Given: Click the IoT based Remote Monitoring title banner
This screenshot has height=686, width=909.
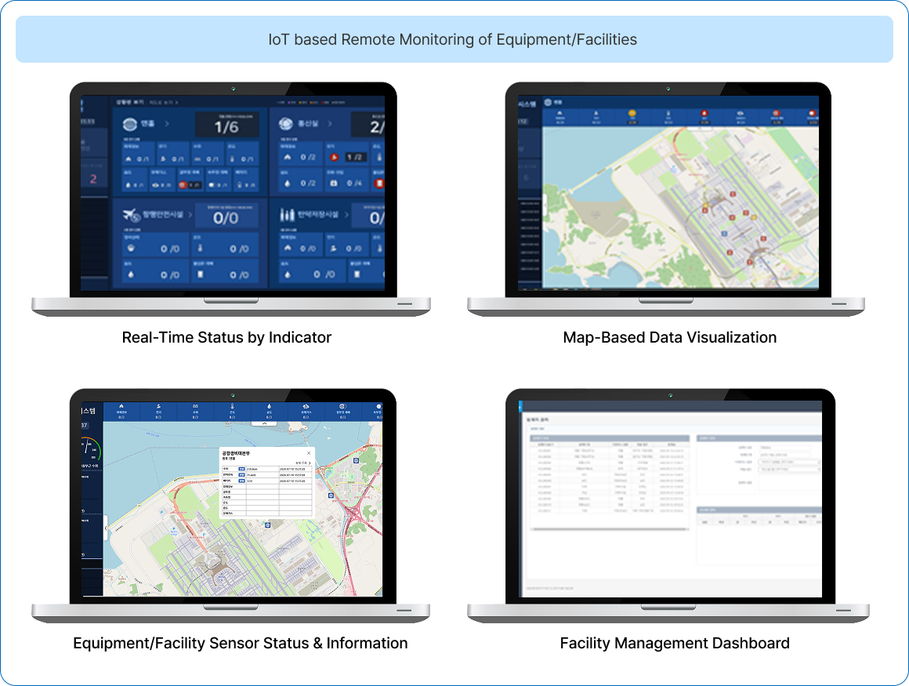Looking at the screenshot, I should coord(454,39).
